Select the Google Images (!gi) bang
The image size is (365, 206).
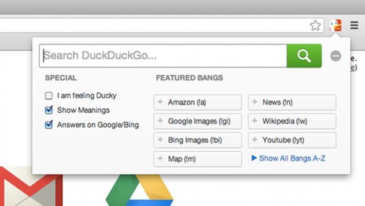coord(197,121)
